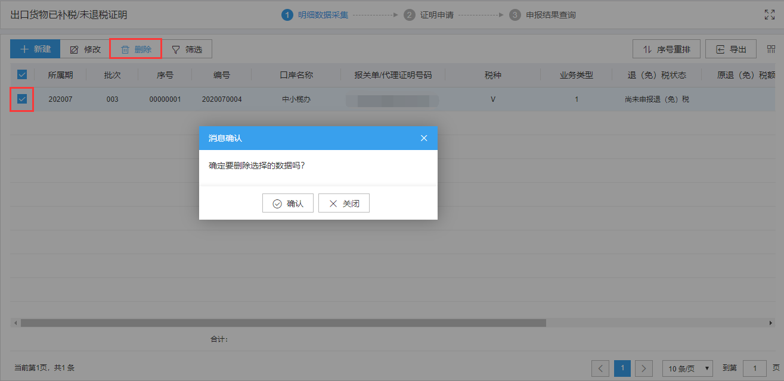Image resolution: width=784 pixels, height=381 pixels.
Task: Close the 消息确认 dialog with X
Action: point(424,138)
